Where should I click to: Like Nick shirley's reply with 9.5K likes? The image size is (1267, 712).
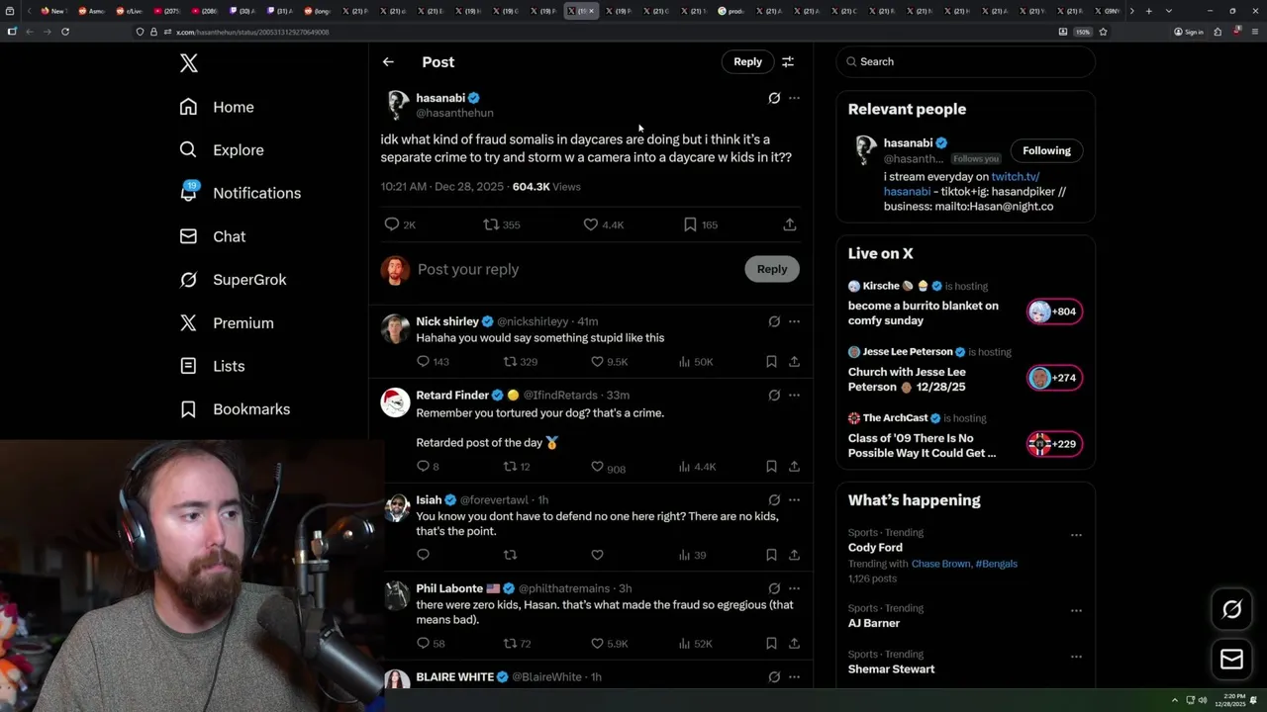pos(597,362)
